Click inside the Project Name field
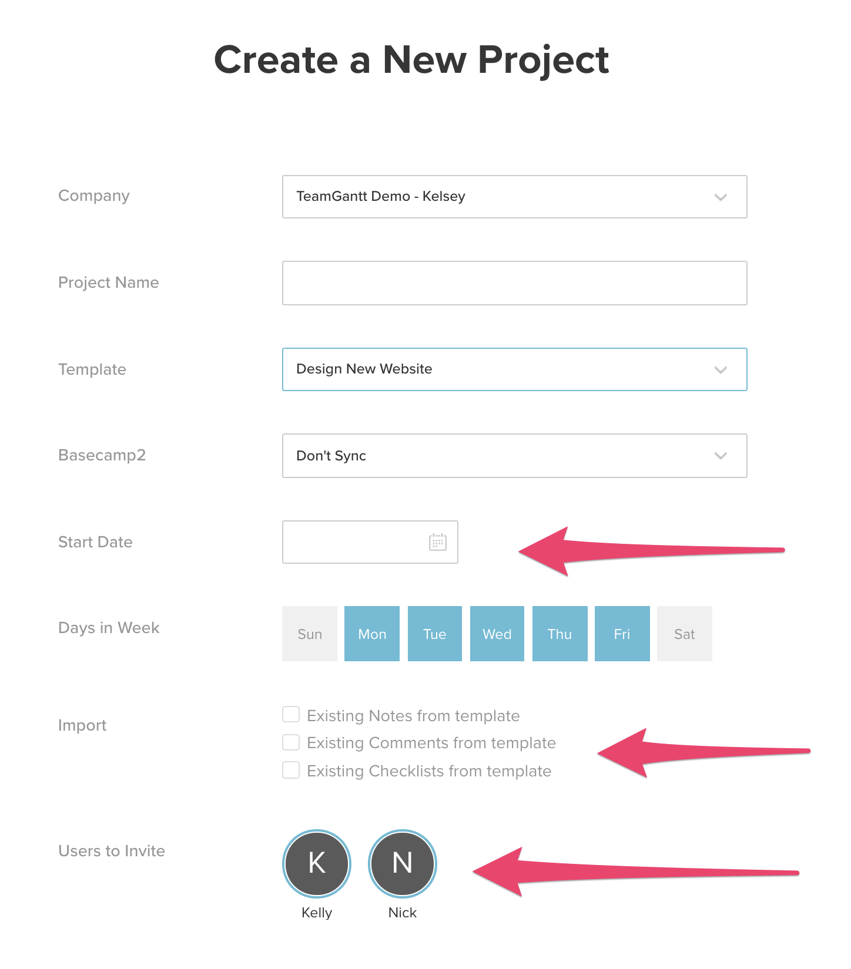The image size is (851, 969). tap(514, 282)
